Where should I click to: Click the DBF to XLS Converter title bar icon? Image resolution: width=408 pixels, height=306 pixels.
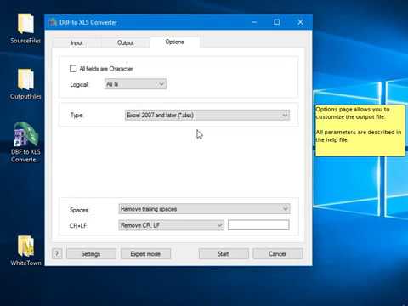pyautogui.click(x=53, y=22)
